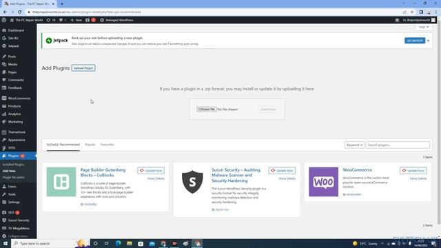Focus the Search plugins field
This screenshot has height=248, width=441.
click(x=398, y=145)
